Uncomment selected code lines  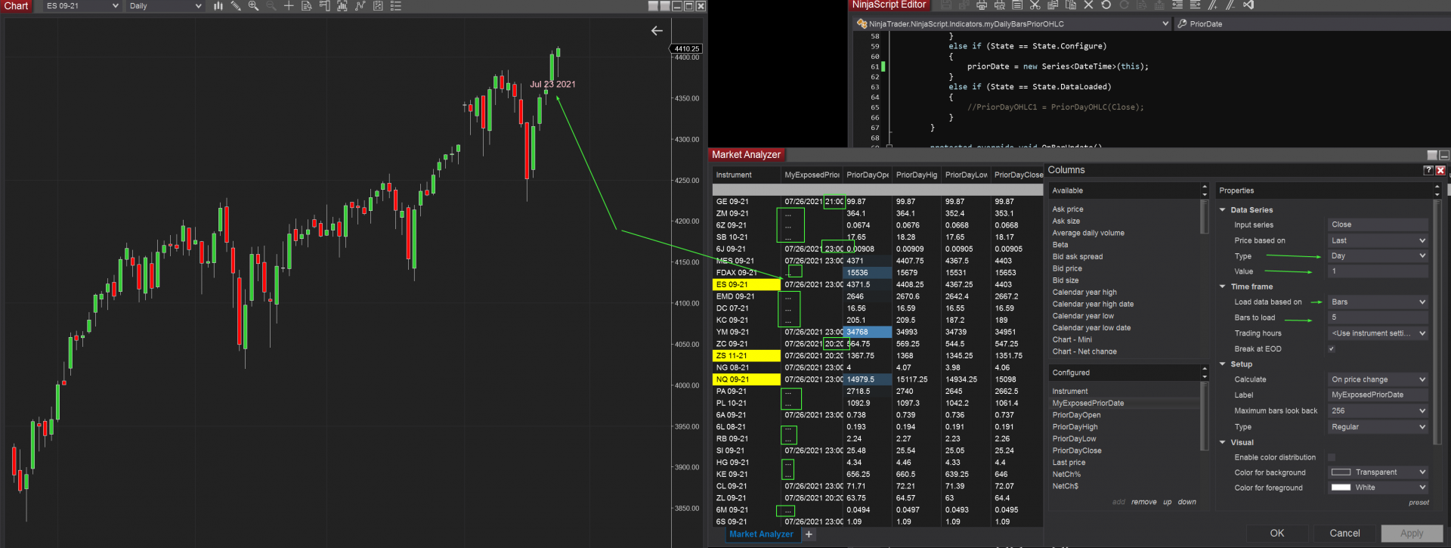tap(1230, 5)
